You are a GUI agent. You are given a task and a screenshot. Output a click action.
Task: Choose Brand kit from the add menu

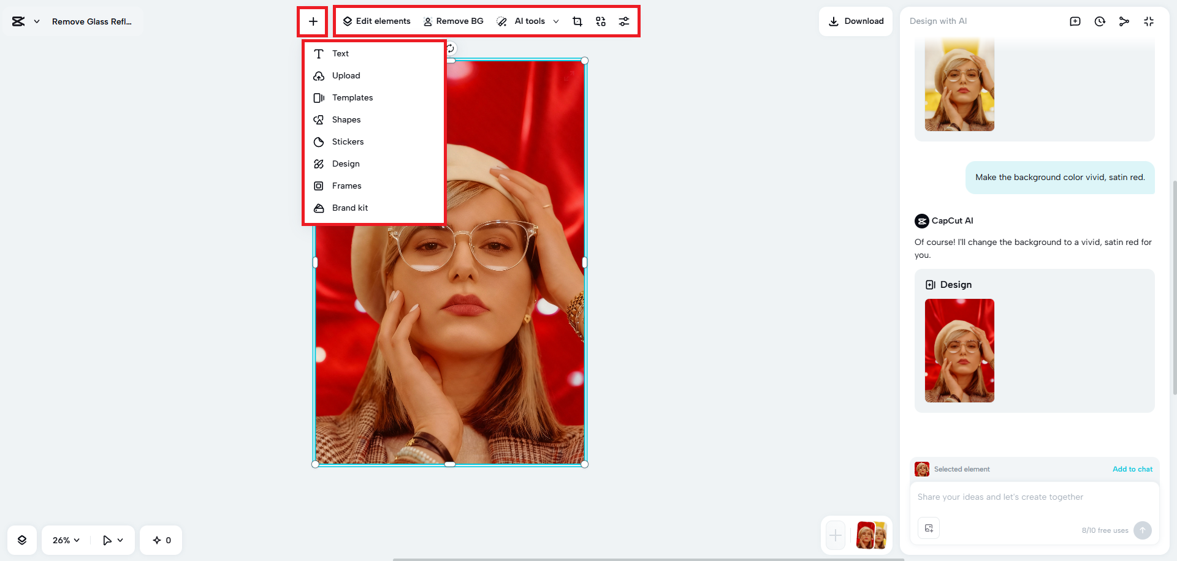(350, 208)
